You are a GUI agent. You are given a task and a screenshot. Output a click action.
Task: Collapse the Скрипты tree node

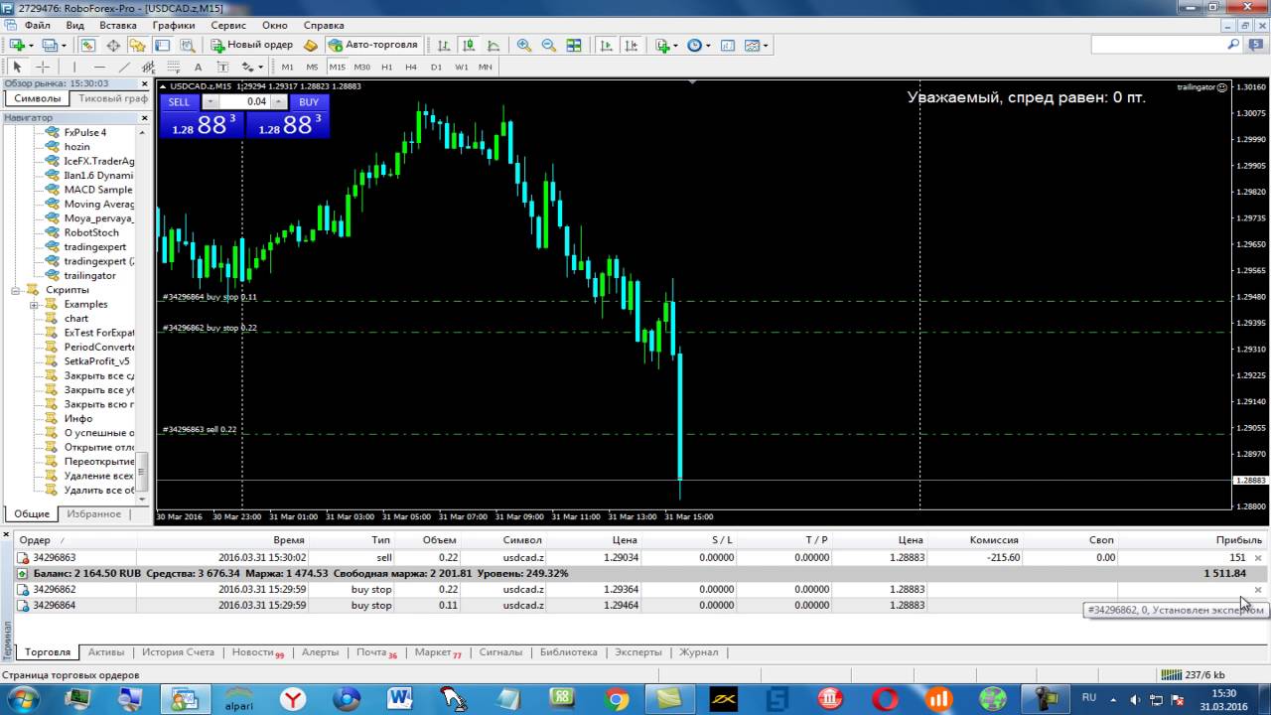point(17,290)
